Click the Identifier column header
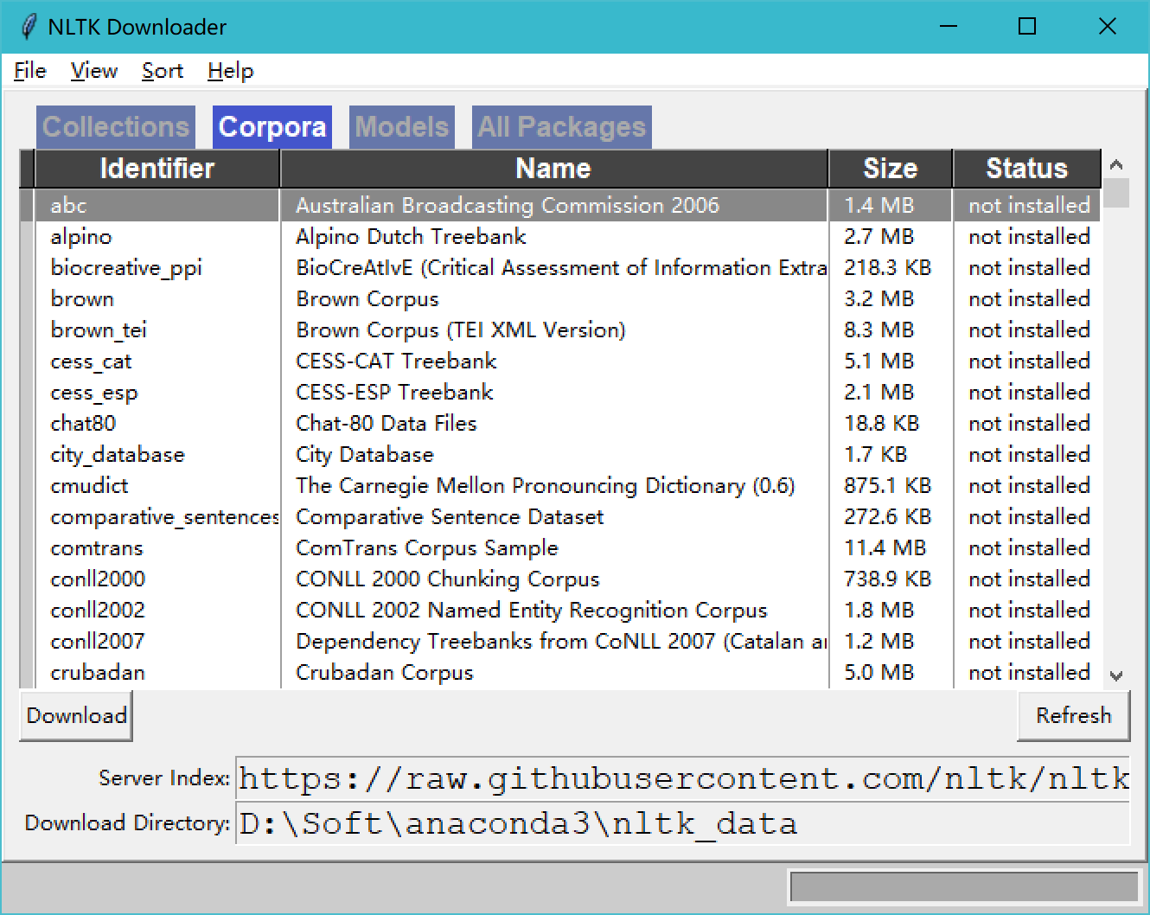 tap(157, 169)
